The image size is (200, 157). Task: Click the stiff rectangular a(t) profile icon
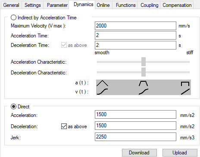click(x=185, y=84)
